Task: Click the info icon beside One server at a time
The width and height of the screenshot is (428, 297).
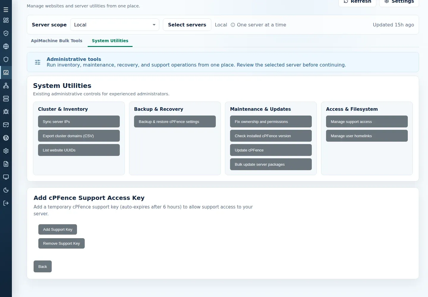Action: [x=233, y=25]
